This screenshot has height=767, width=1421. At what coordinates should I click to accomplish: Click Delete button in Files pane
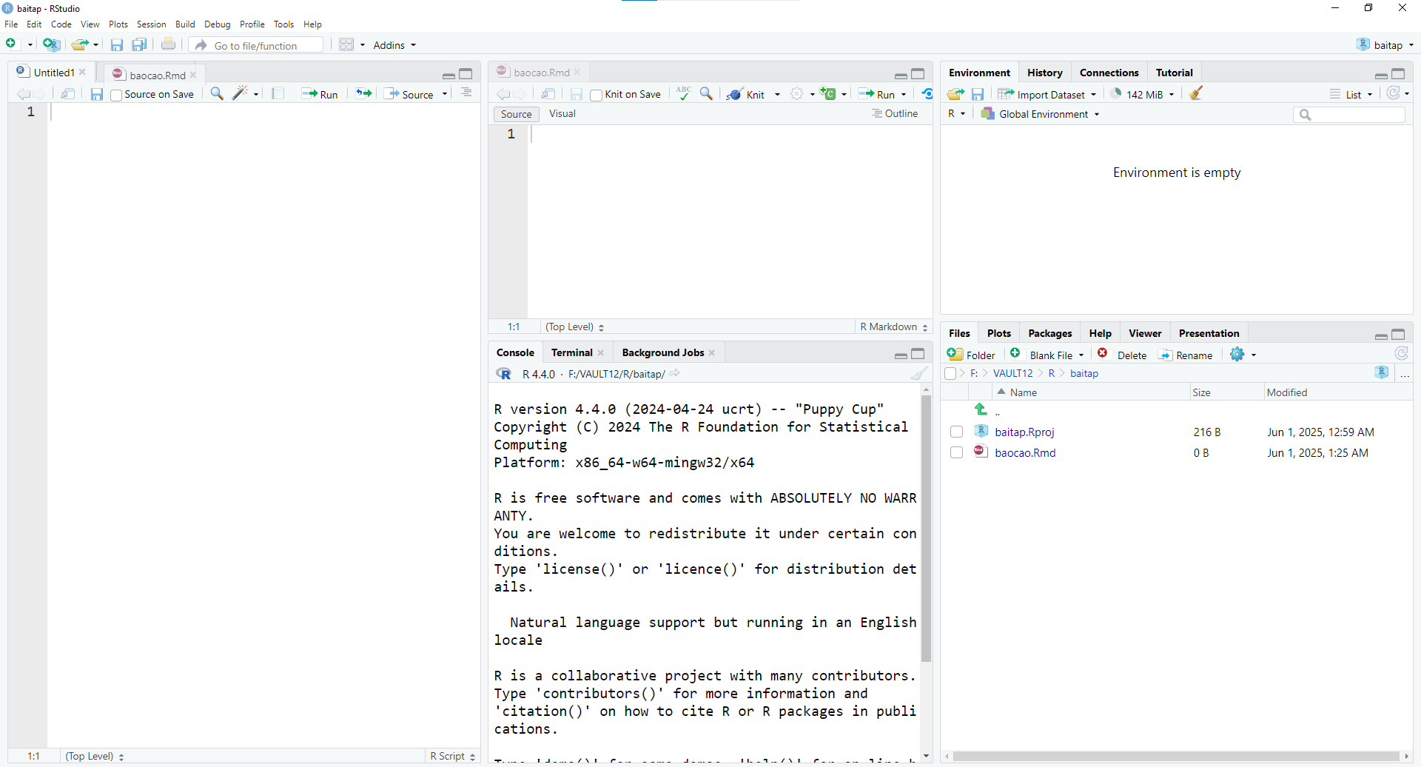(x=1122, y=355)
